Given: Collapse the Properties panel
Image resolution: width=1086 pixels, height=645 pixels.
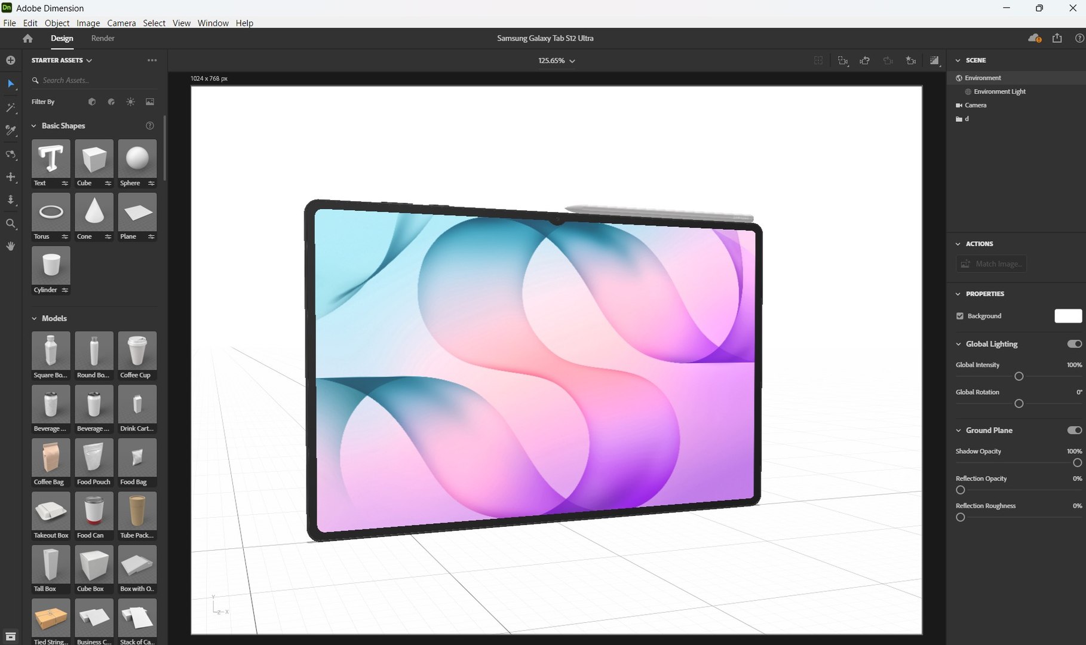Looking at the screenshot, I should coord(958,294).
